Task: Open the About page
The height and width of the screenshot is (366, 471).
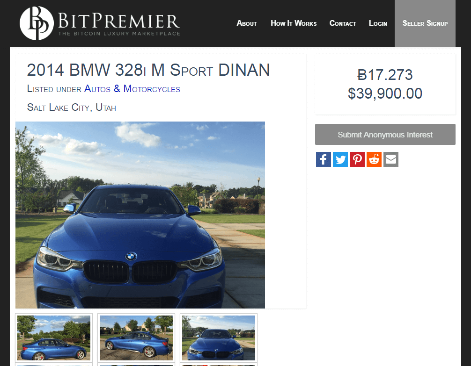Action: pos(247,23)
